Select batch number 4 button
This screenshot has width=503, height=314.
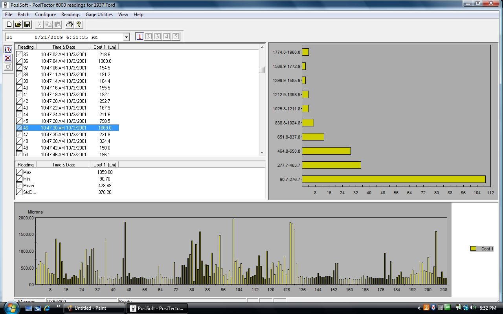(x=167, y=37)
